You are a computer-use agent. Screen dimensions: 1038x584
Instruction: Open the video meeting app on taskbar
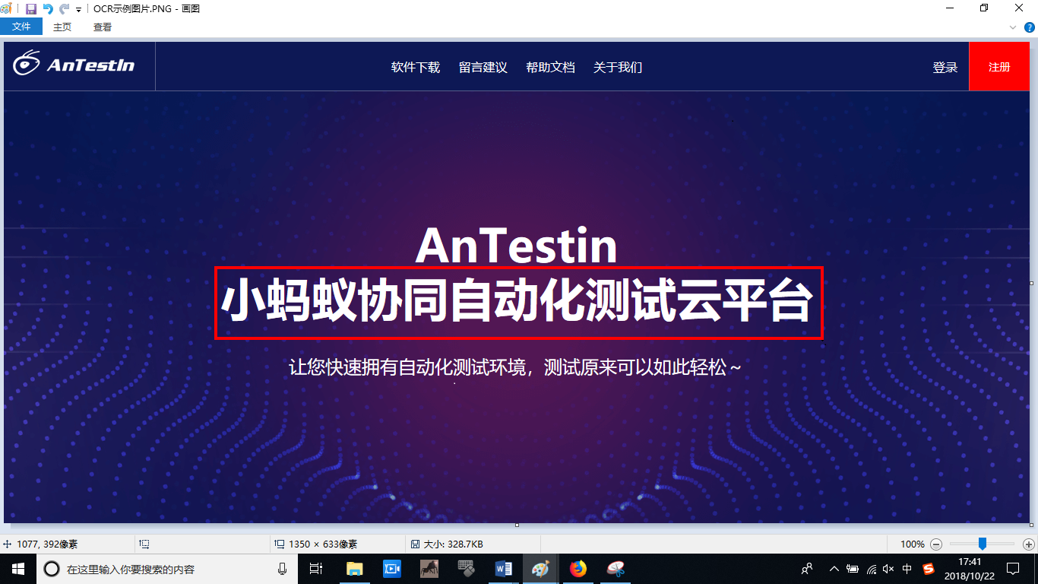tap(392, 569)
